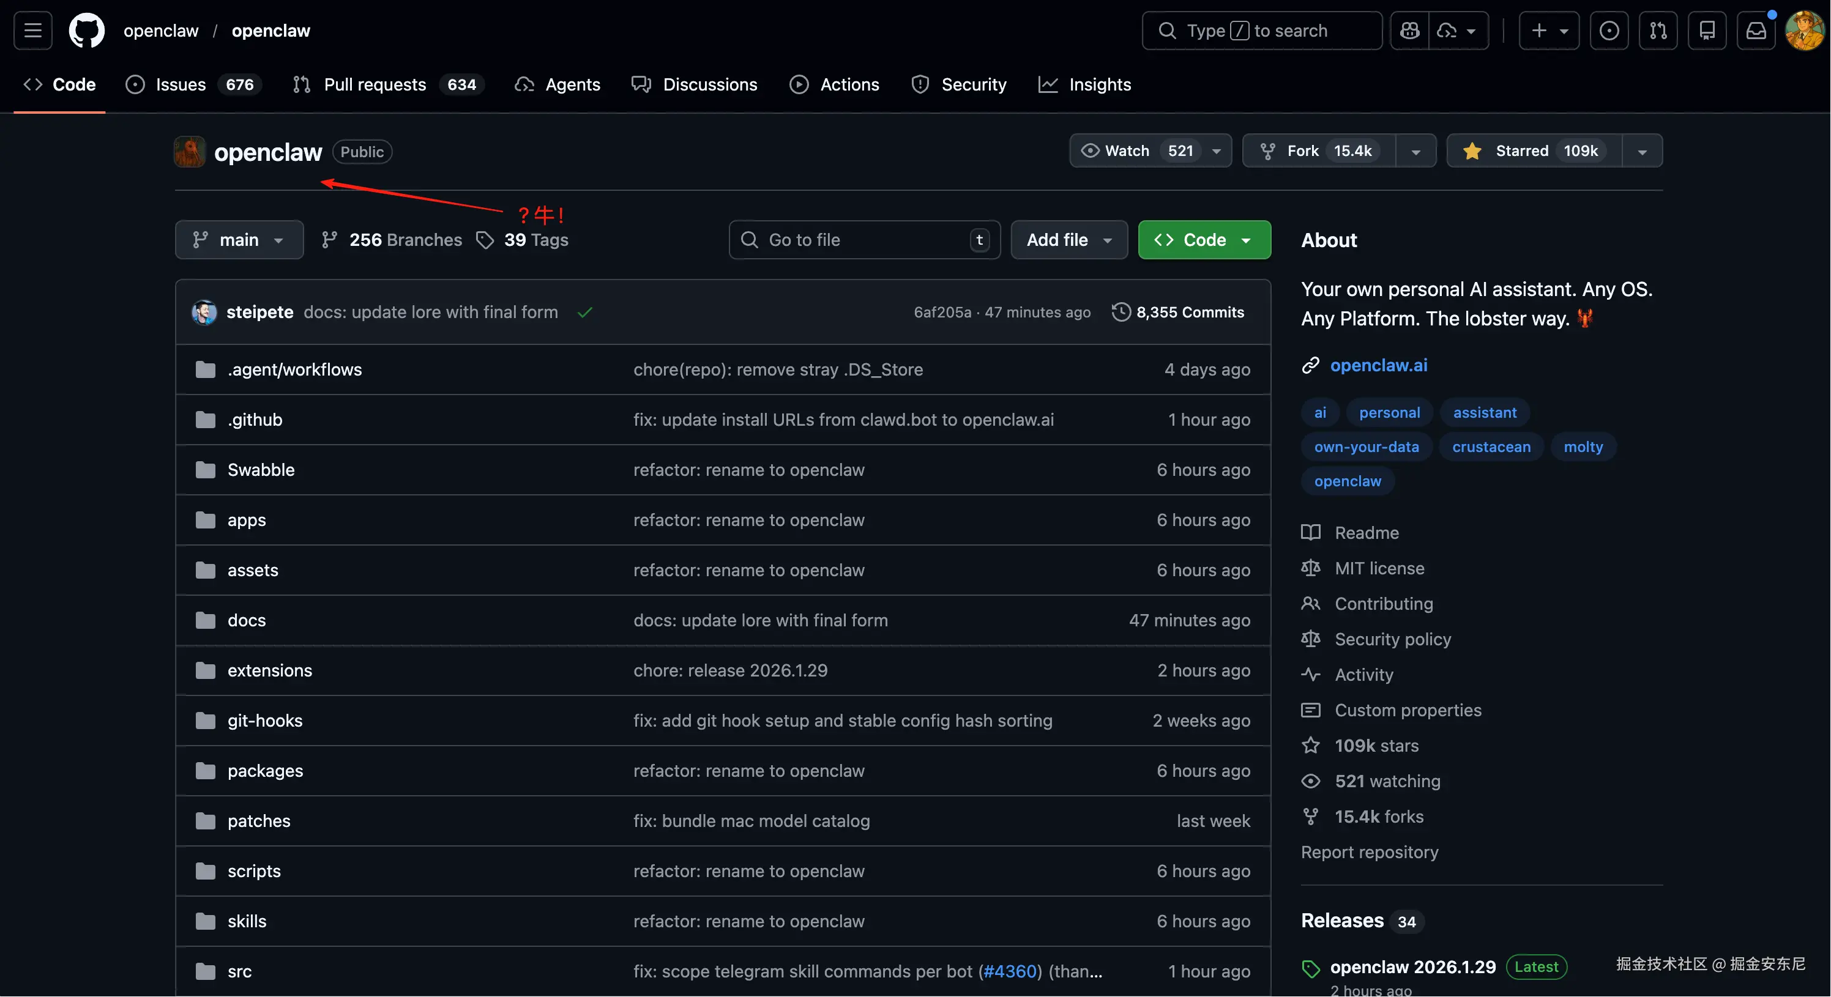Click the Go to file search field
1831x997 pixels.
point(853,240)
